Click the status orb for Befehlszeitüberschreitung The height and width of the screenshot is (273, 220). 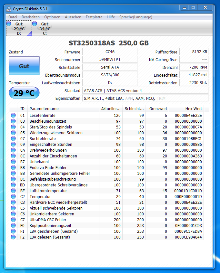pyautogui.click(x=13, y=179)
